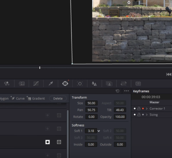172x158 pixels.
Task: Expand the Corrector 1 keyframe track
Action: 147,109
